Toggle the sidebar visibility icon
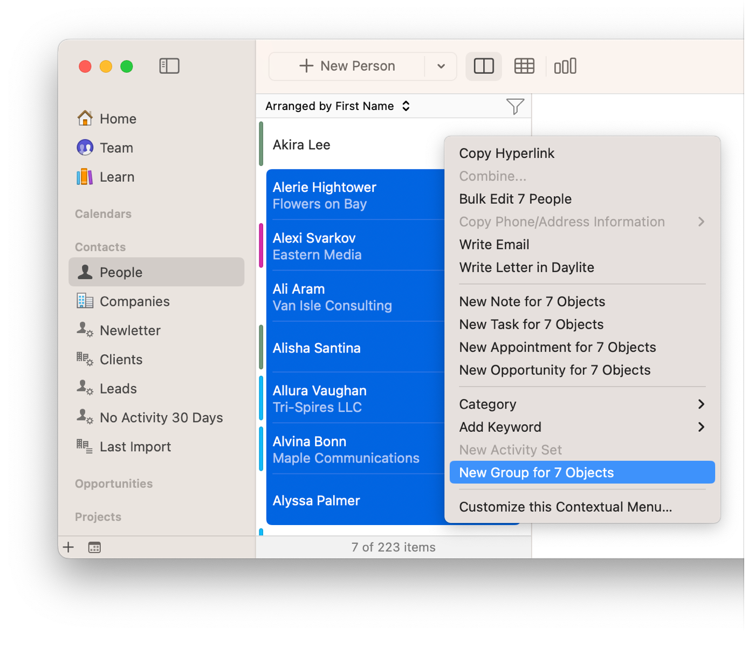The height and width of the screenshot is (648, 755). (x=169, y=66)
